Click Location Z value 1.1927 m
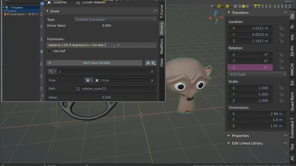296x166 pixels. (x=250, y=41)
